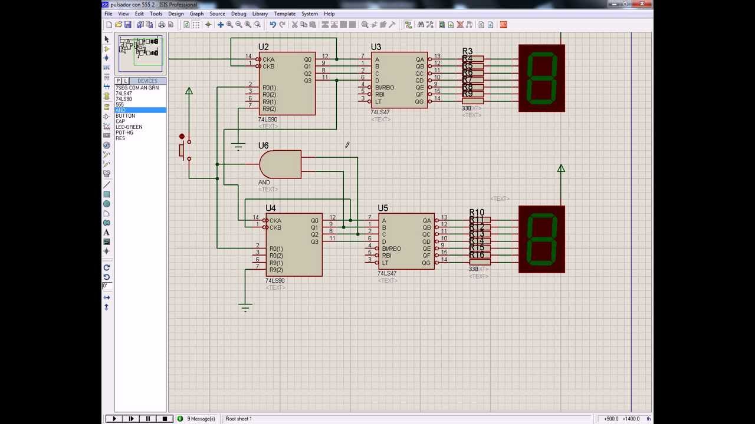Select 74LS90 in devices list
755x424 pixels.
[140, 99]
